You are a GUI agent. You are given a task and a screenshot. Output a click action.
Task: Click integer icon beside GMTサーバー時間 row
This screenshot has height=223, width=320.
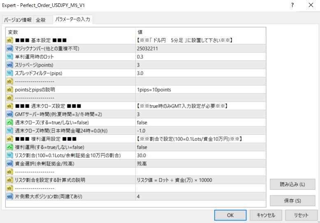click(x=9, y=114)
